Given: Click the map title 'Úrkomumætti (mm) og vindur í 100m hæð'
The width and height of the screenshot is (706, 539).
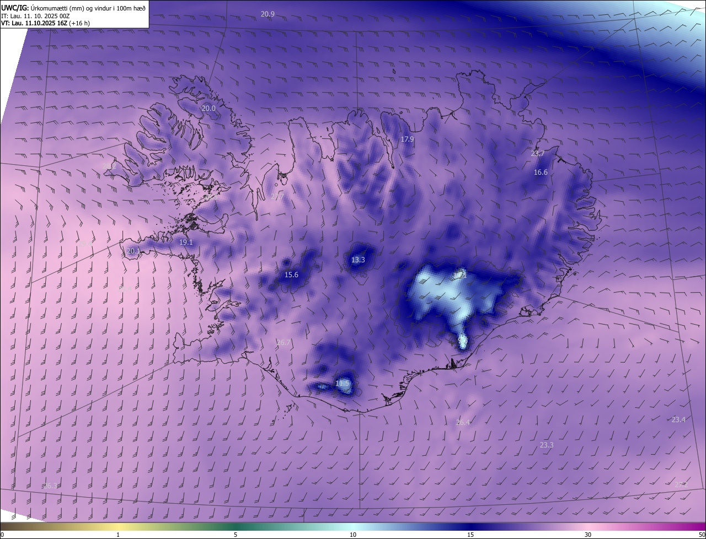Looking at the screenshot, I should pos(88,8).
